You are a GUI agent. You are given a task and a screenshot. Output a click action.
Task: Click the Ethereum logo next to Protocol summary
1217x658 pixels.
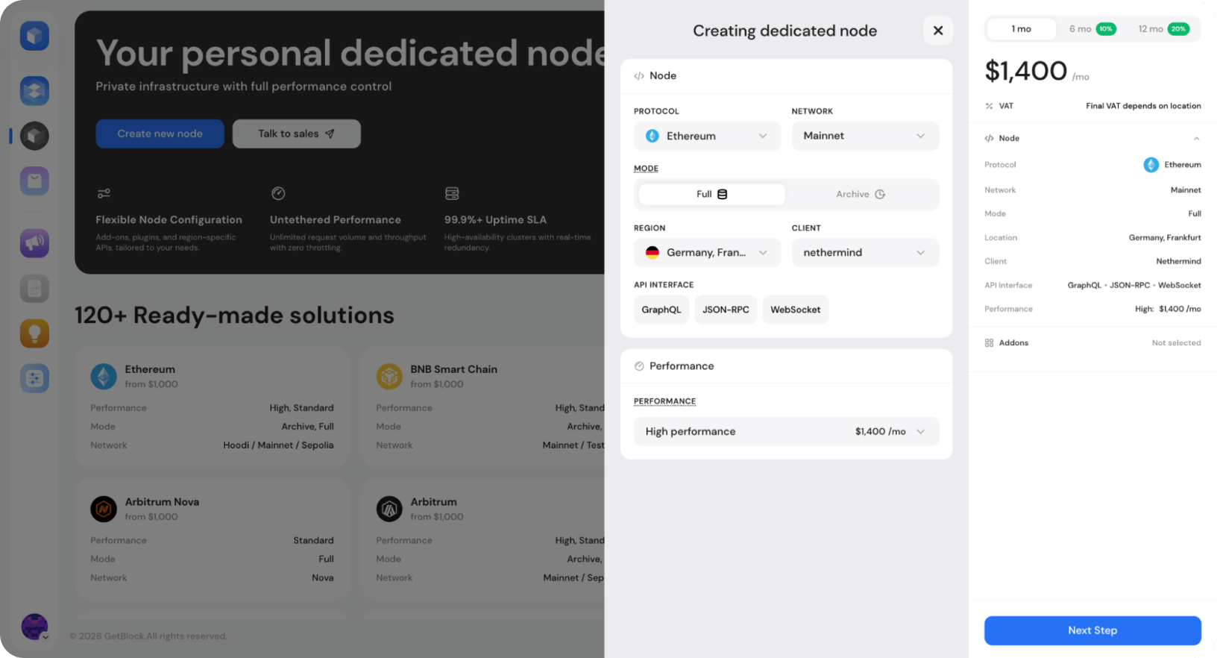tap(1151, 164)
